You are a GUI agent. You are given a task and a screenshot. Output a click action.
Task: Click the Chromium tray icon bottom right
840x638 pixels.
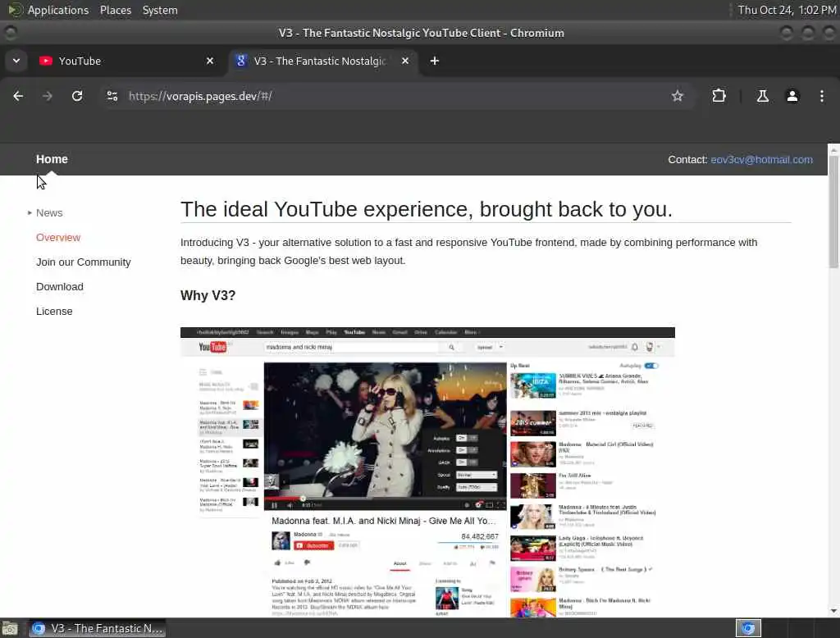pyautogui.click(x=748, y=628)
